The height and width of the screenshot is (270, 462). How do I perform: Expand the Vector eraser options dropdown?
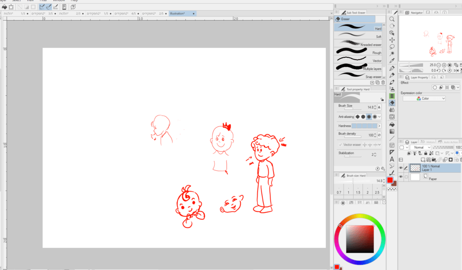379,145
